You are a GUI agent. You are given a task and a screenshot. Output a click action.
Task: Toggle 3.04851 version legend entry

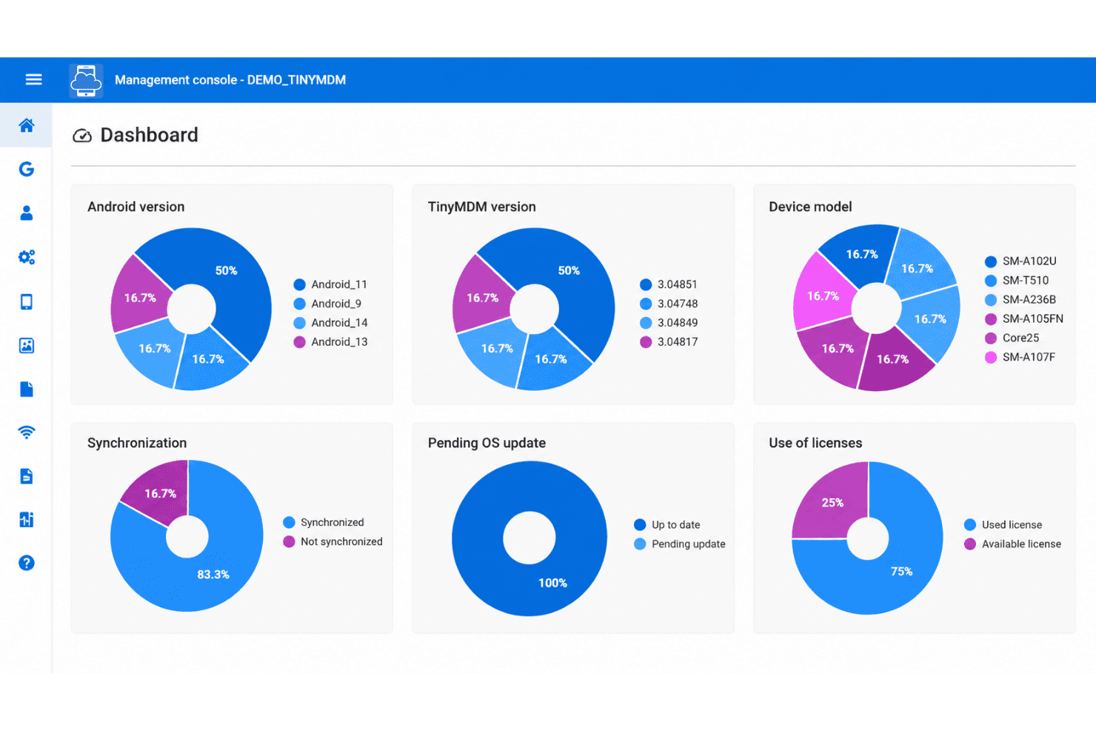point(669,284)
